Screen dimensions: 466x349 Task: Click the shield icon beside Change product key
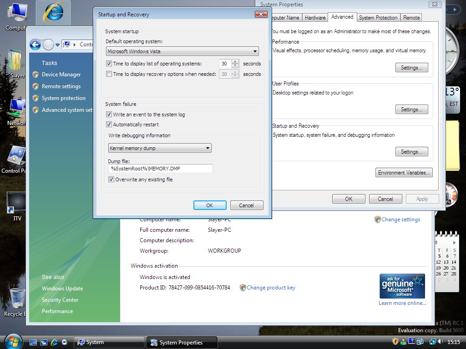point(243,288)
